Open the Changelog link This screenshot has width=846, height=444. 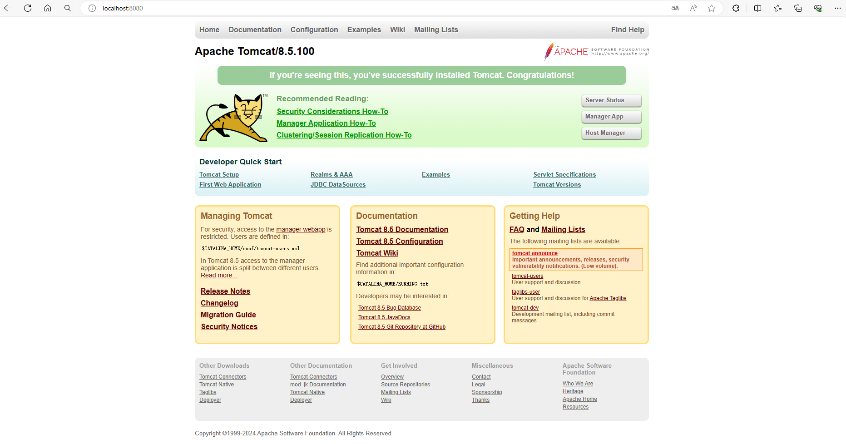[219, 303]
